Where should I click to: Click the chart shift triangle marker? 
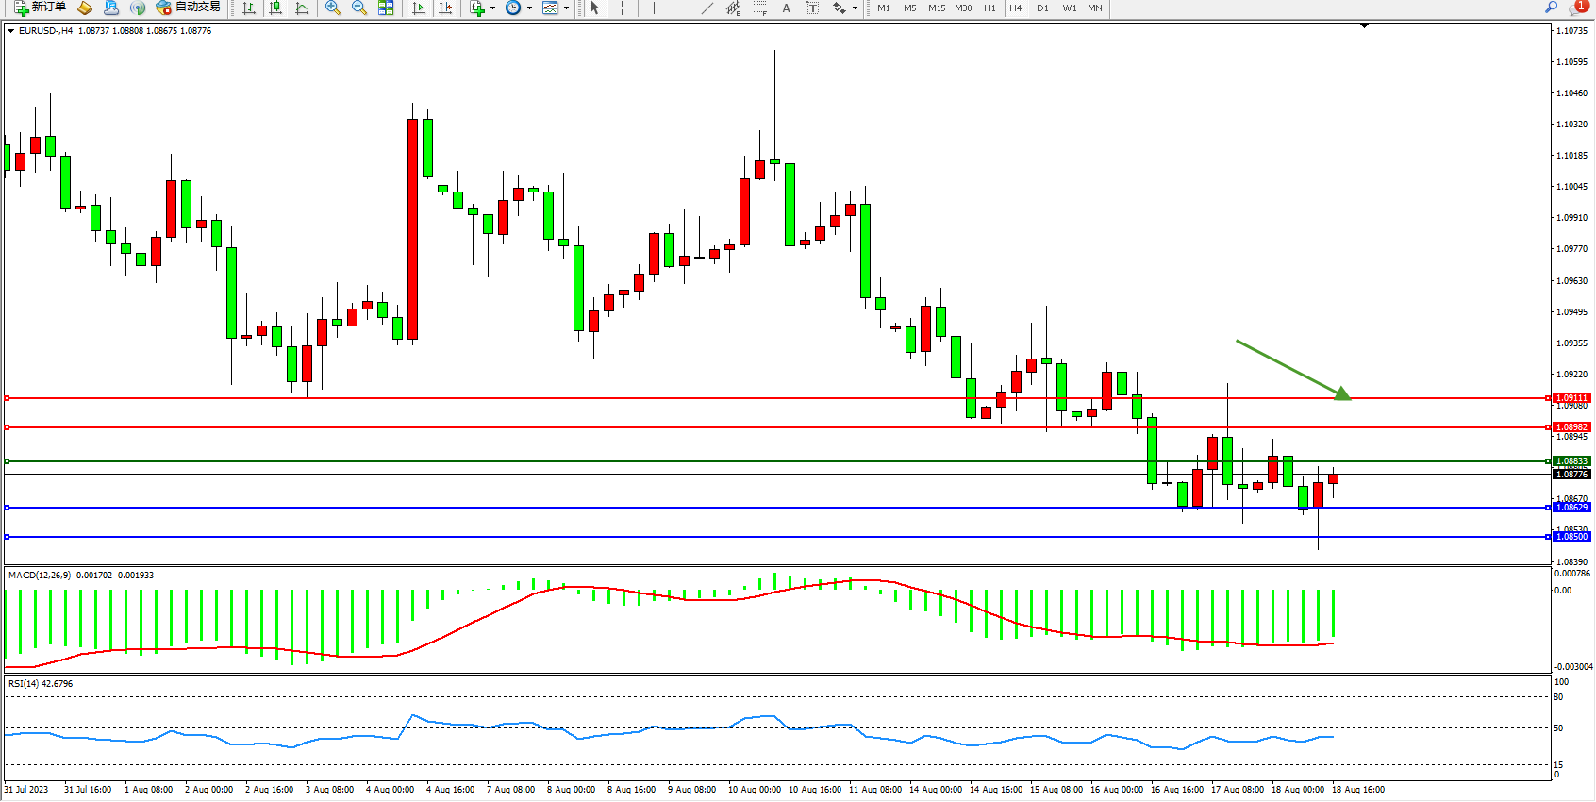[1364, 25]
